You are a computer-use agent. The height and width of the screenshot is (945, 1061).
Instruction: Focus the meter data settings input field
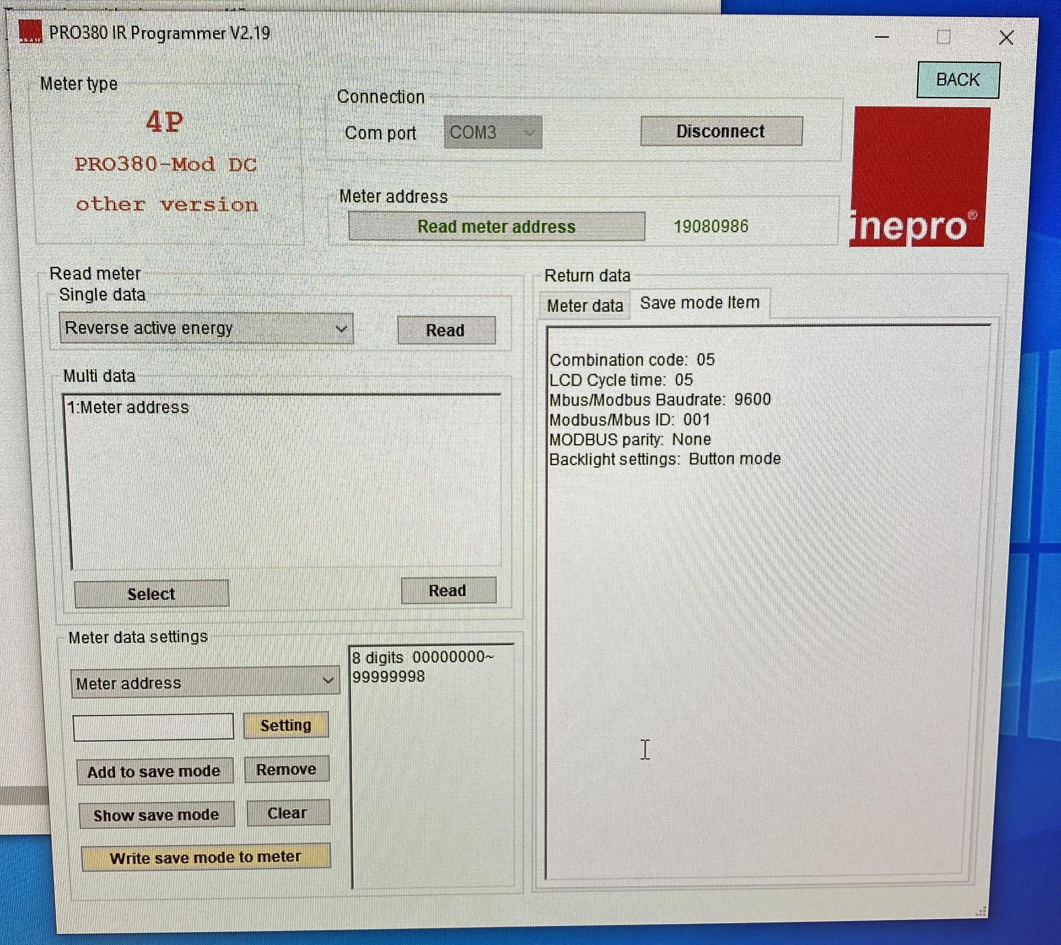[x=153, y=726]
